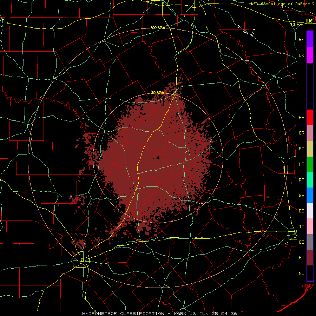Click the 'ND' legend label
316x316 pixels.
(301, 274)
